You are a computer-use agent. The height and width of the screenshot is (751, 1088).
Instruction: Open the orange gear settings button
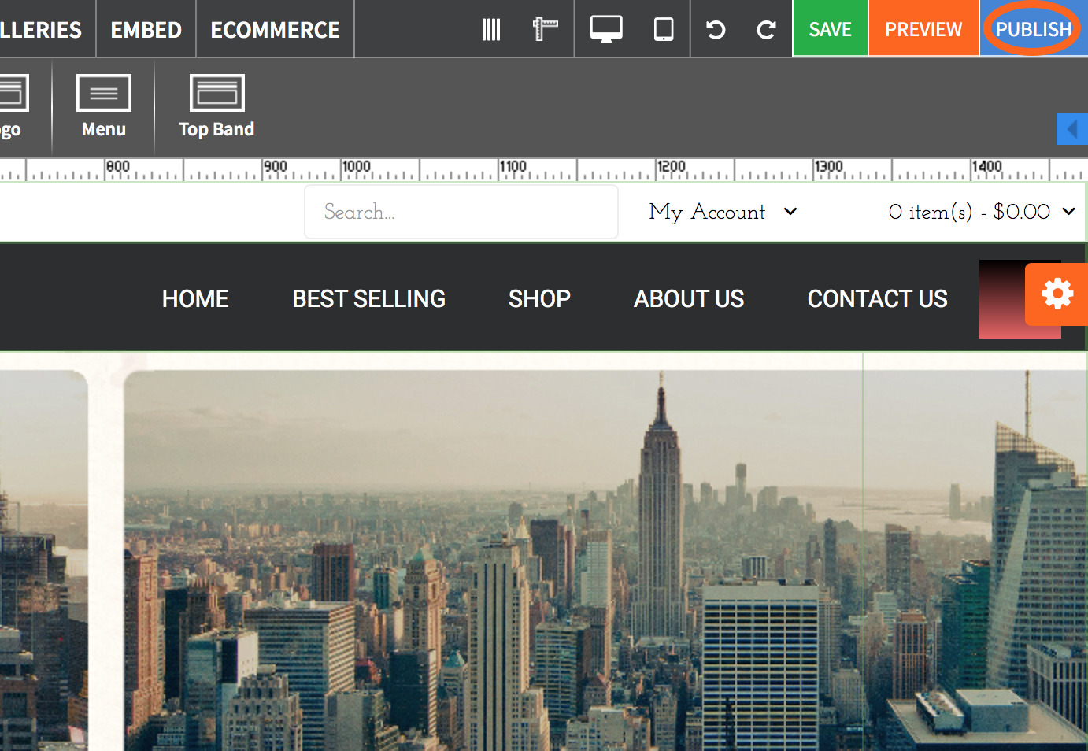tap(1057, 294)
